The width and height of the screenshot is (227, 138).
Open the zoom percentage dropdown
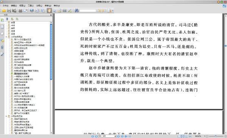click(x=205, y=136)
